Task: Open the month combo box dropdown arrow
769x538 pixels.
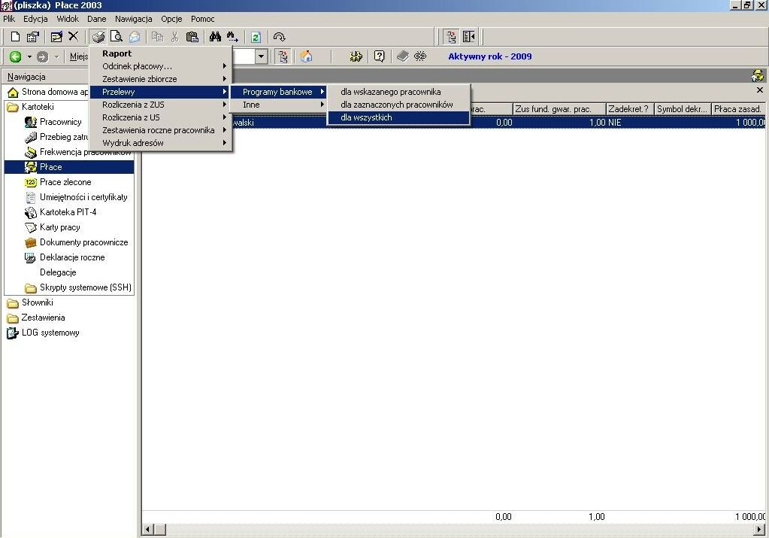Action: coord(261,56)
